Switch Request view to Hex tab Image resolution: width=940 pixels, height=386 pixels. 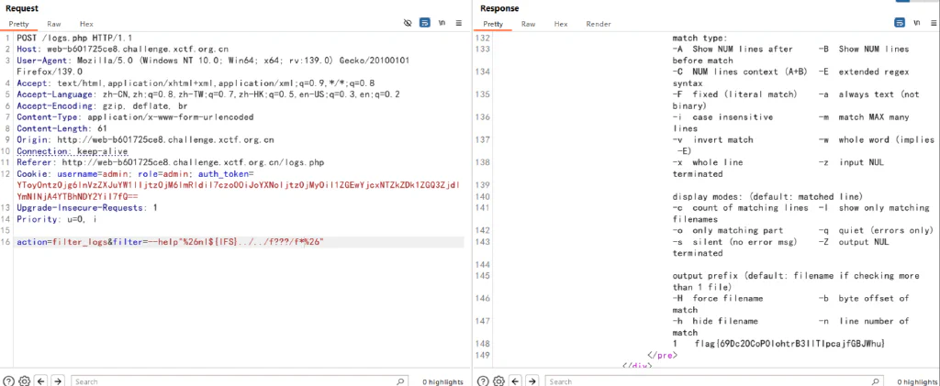[x=86, y=24]
